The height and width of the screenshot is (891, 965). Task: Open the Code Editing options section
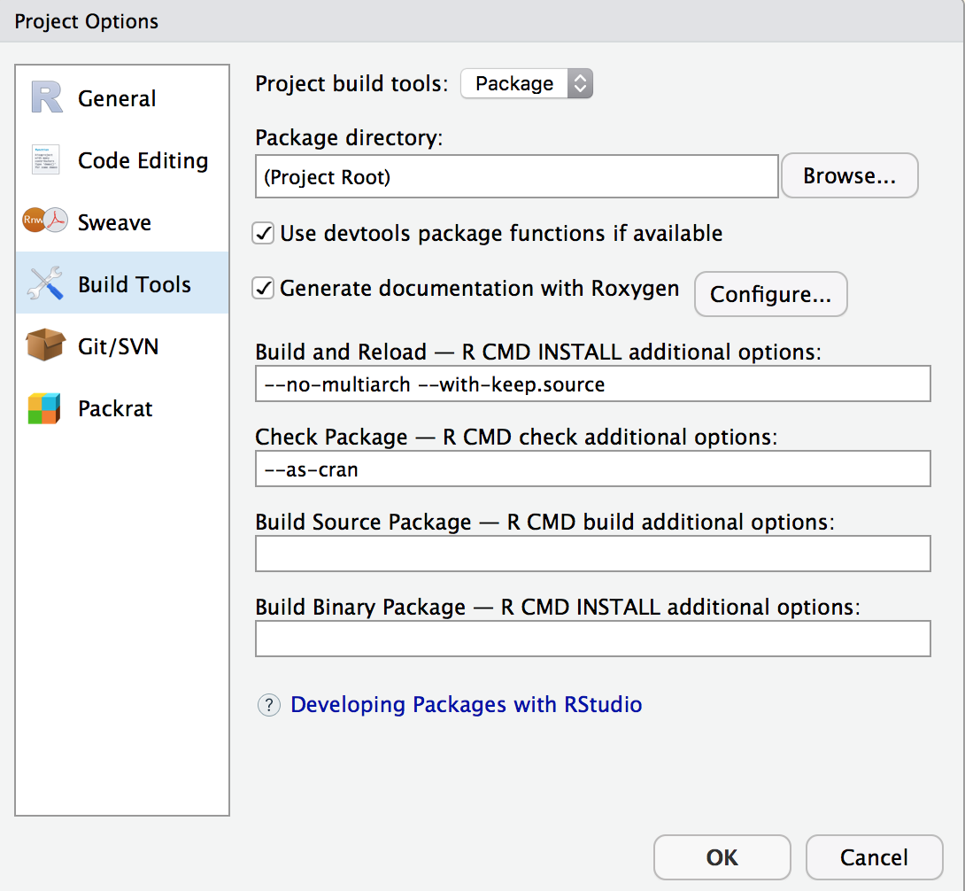pyautogui.click(x=143, y=160)
